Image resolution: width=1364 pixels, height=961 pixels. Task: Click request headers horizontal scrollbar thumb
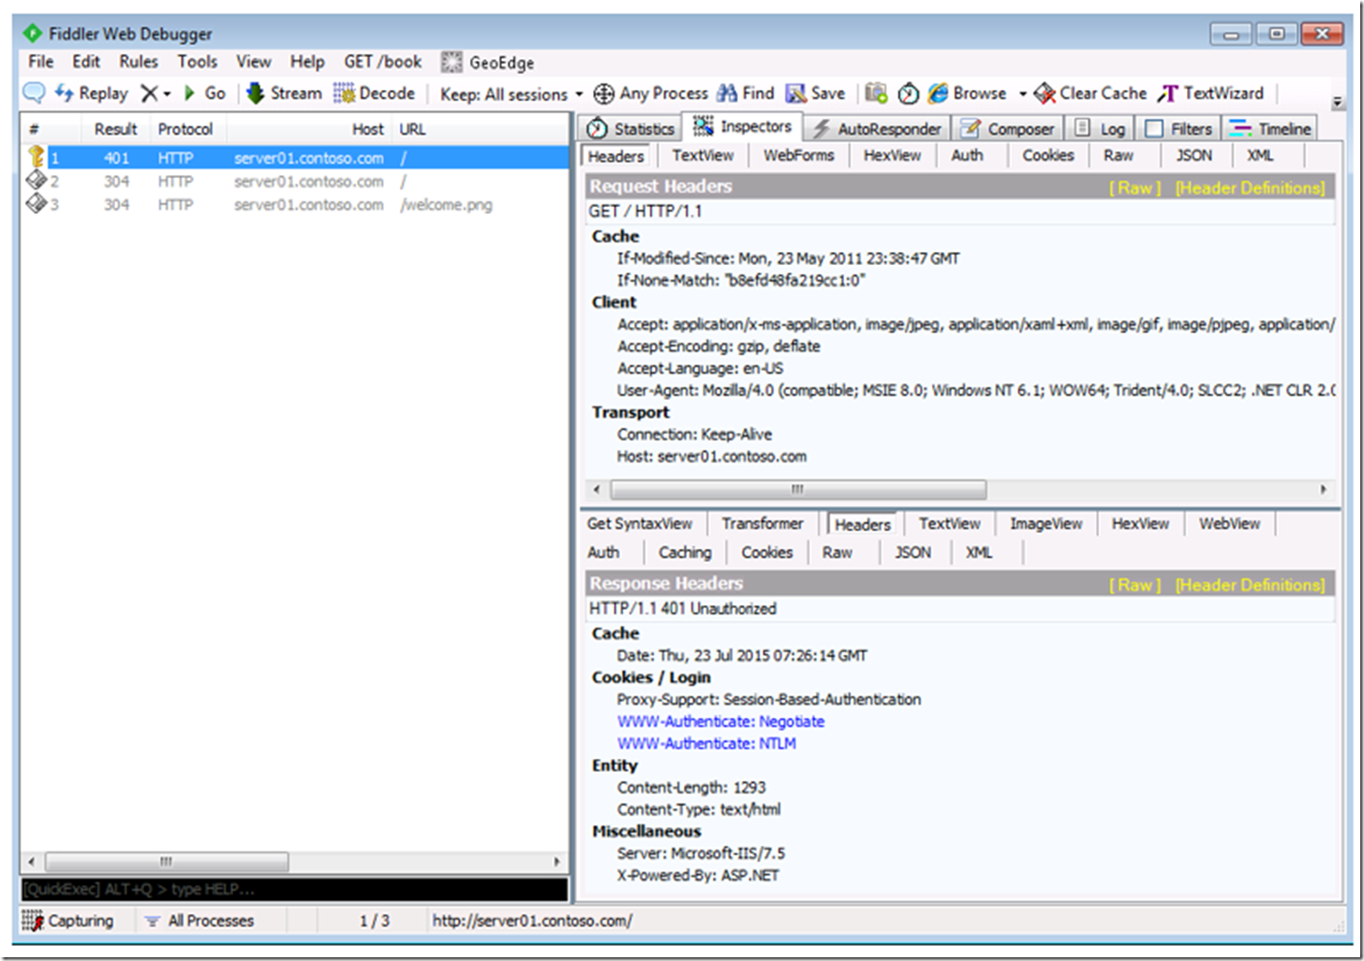798,489
